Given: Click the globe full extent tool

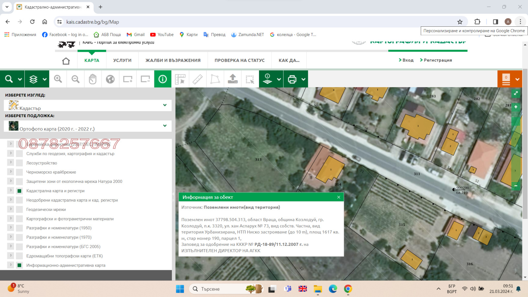Looking at the screenshot, I should tap(110, 79).
